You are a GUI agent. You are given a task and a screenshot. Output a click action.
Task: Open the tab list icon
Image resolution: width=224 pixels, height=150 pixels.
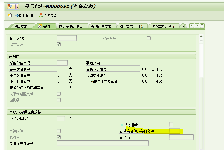point(202,26)
